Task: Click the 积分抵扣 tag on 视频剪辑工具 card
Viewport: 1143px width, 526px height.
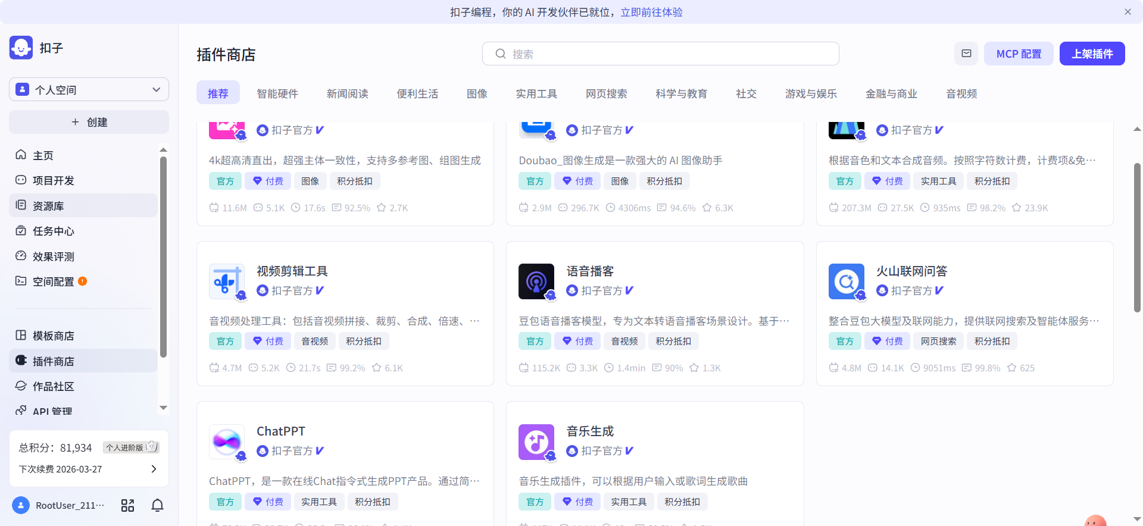Action: click(364, 341)
